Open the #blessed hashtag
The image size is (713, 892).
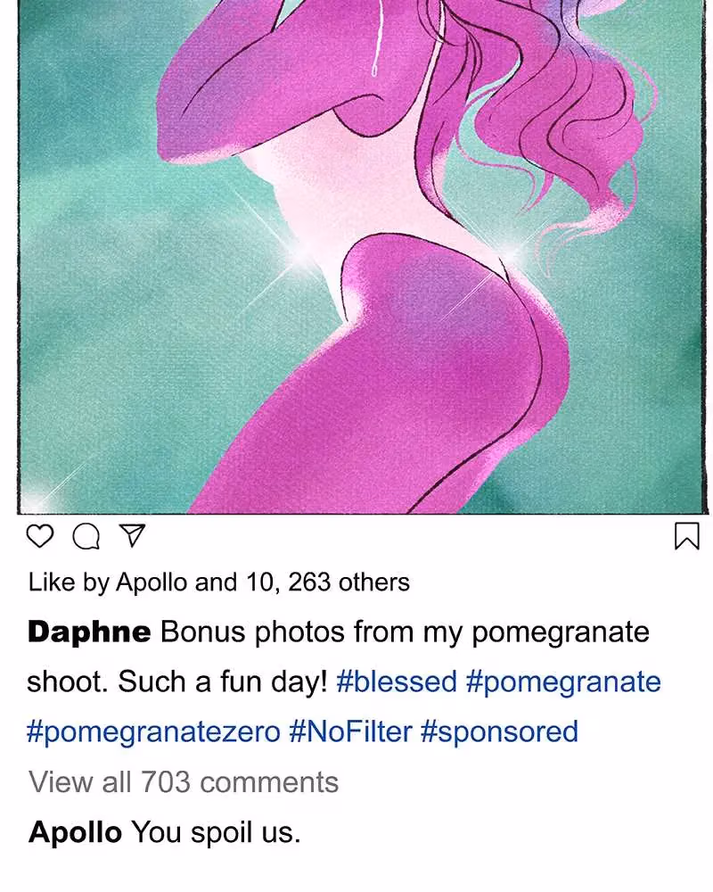397,681
